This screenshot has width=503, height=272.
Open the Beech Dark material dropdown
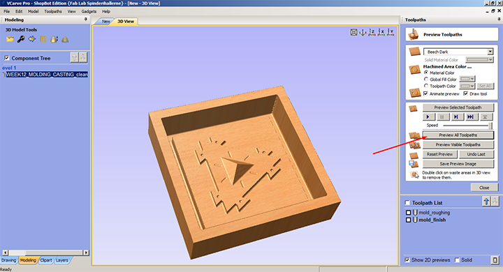(490, 52)
